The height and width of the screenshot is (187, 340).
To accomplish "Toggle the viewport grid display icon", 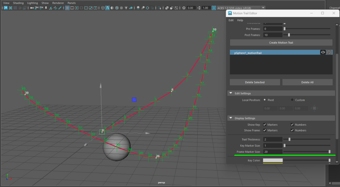I will [67, 8].
